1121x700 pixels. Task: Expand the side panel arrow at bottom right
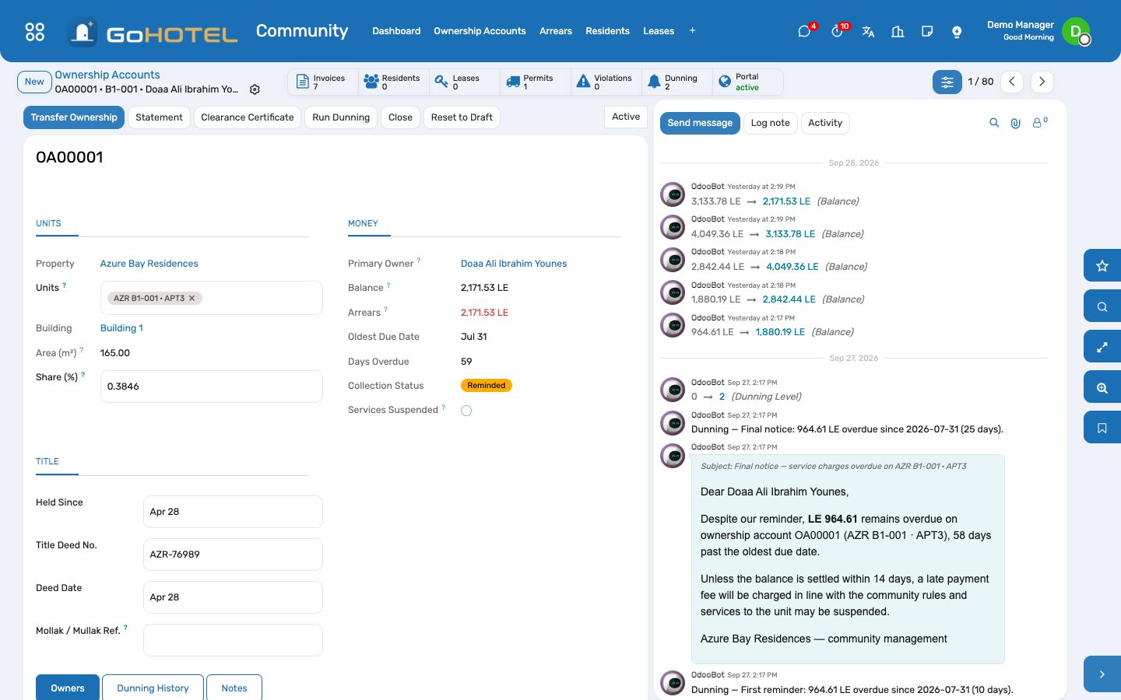[1102, 674]
